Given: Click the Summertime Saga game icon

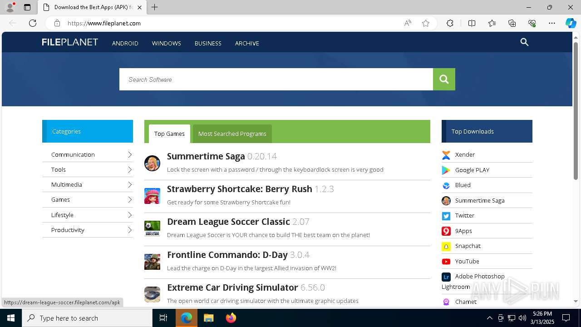Looking at the screenshot, I should (x=152, y=163).
